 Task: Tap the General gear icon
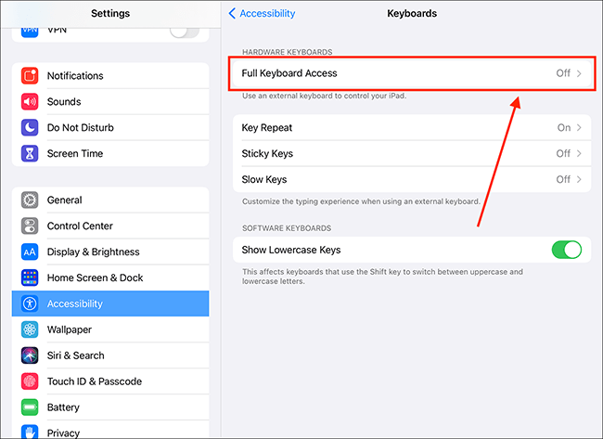pos(30,200)
